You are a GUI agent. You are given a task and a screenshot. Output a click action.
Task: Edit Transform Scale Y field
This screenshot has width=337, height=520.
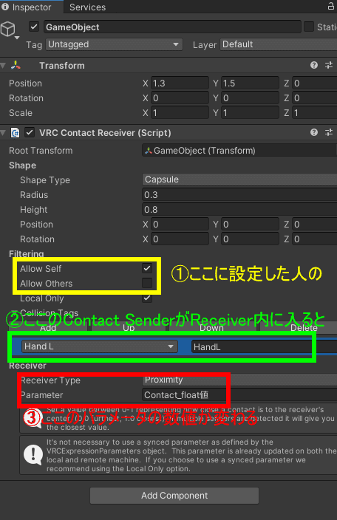tap(250, 113)
